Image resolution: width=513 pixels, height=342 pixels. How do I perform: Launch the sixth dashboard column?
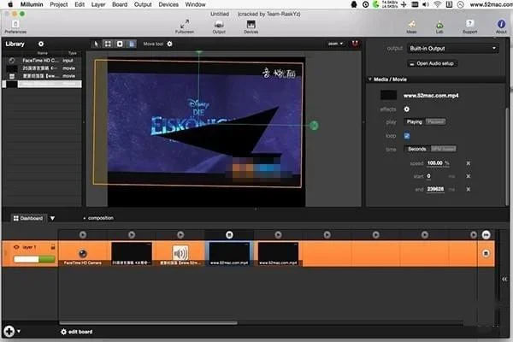327,234
